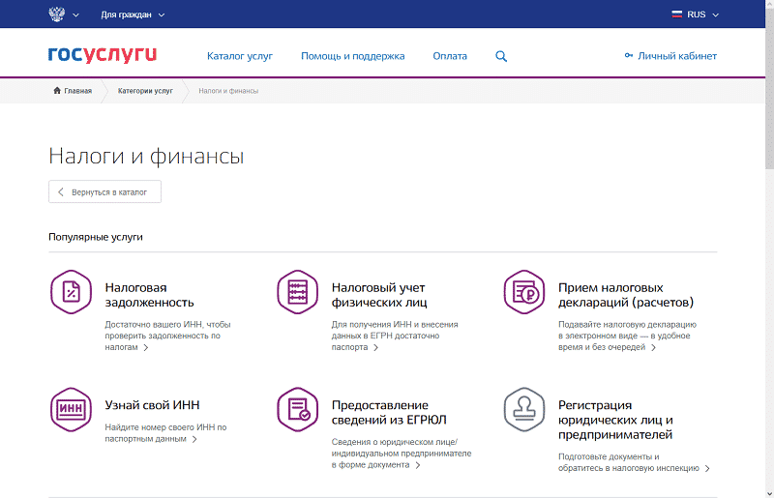Go to 'Главная' breadcrumb
Viewport: 774px width, 498px height.
pyautogui.click(x=78, y=91)
